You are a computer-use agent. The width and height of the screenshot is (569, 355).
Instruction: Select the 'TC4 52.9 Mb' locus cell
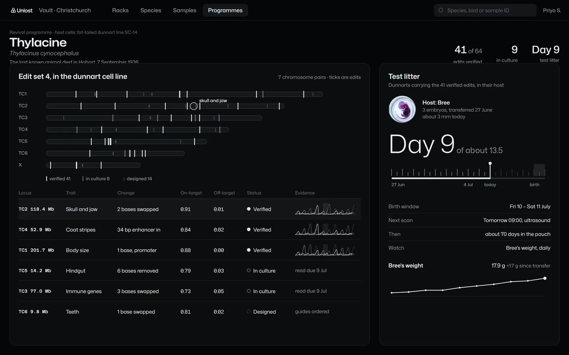click(x=35, y=230)
